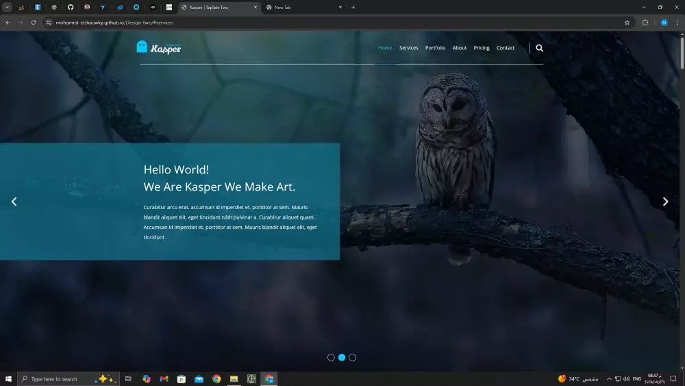Open Contact in the navbar

506,48
